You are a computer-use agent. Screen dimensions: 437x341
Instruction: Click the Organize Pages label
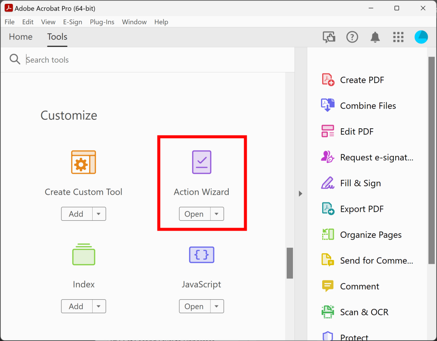pos(371,235)
